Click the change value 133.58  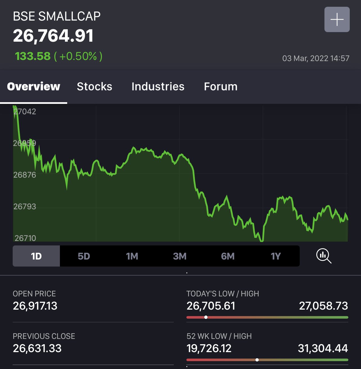coord(33,56)
